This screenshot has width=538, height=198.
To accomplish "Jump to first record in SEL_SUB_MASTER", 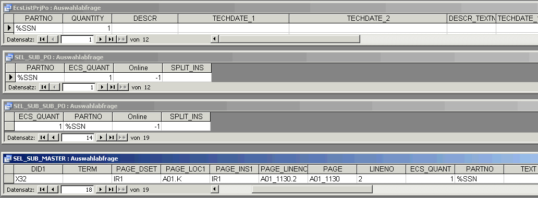I will tap(42, 189).
